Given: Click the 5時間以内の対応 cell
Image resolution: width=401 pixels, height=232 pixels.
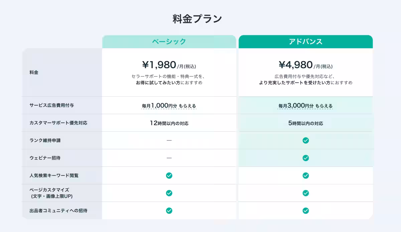Looking at the screenshot, I should 305,123.
